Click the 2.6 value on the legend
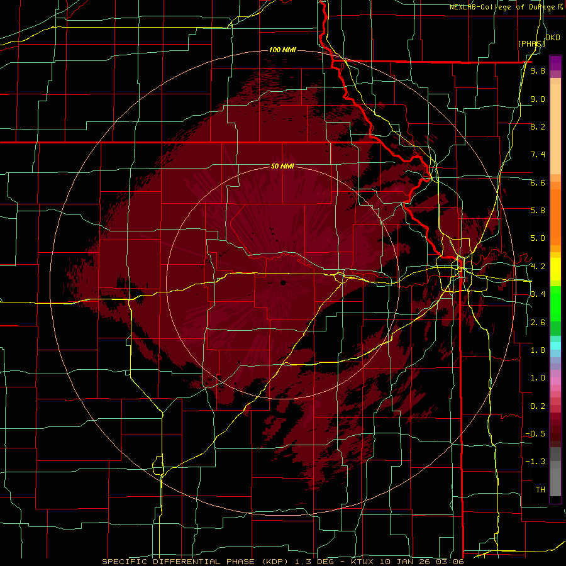 pyautogui.click(x=538, y=323)
